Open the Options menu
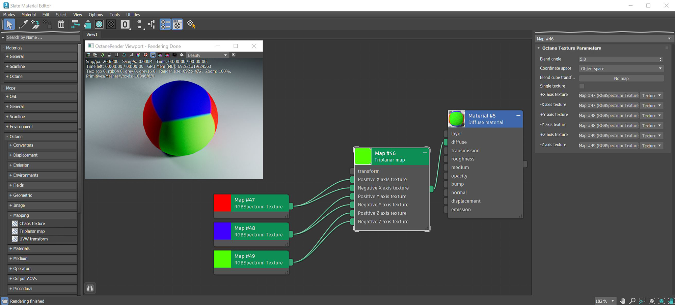 point(96,15)
